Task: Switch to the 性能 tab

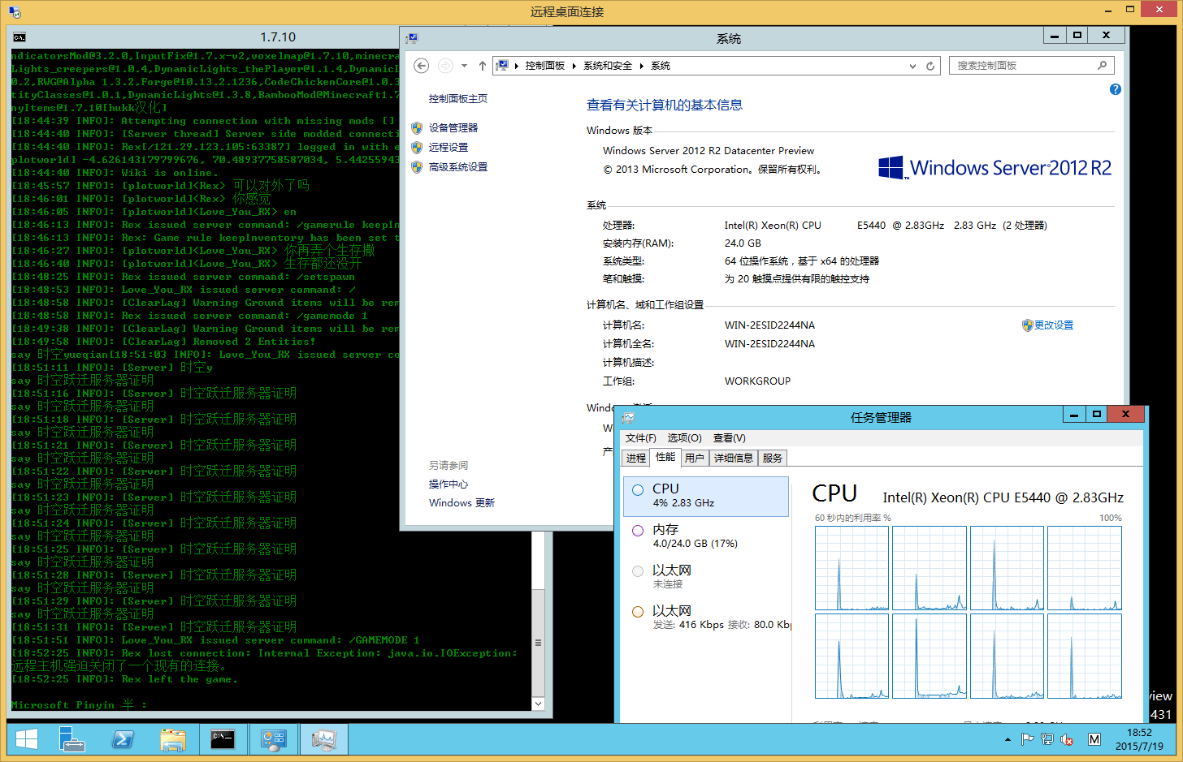Action: (x=665, y=457)
